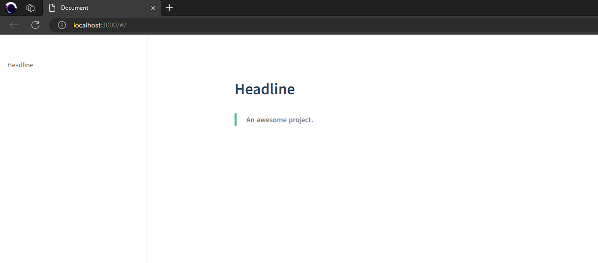Click empty address bar space after URL
This screenshot has height=263, width=598.
(344, 25)
